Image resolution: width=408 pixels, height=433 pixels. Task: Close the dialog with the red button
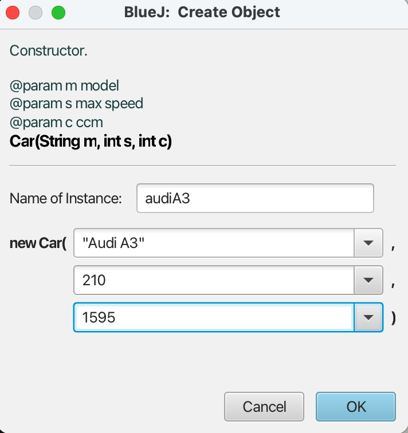(13, 12)
